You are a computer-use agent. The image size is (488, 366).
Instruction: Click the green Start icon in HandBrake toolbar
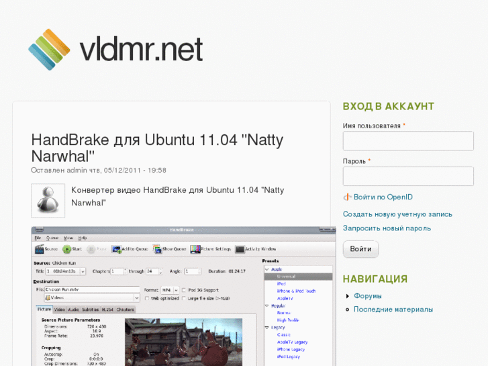[x=67, y=249]
